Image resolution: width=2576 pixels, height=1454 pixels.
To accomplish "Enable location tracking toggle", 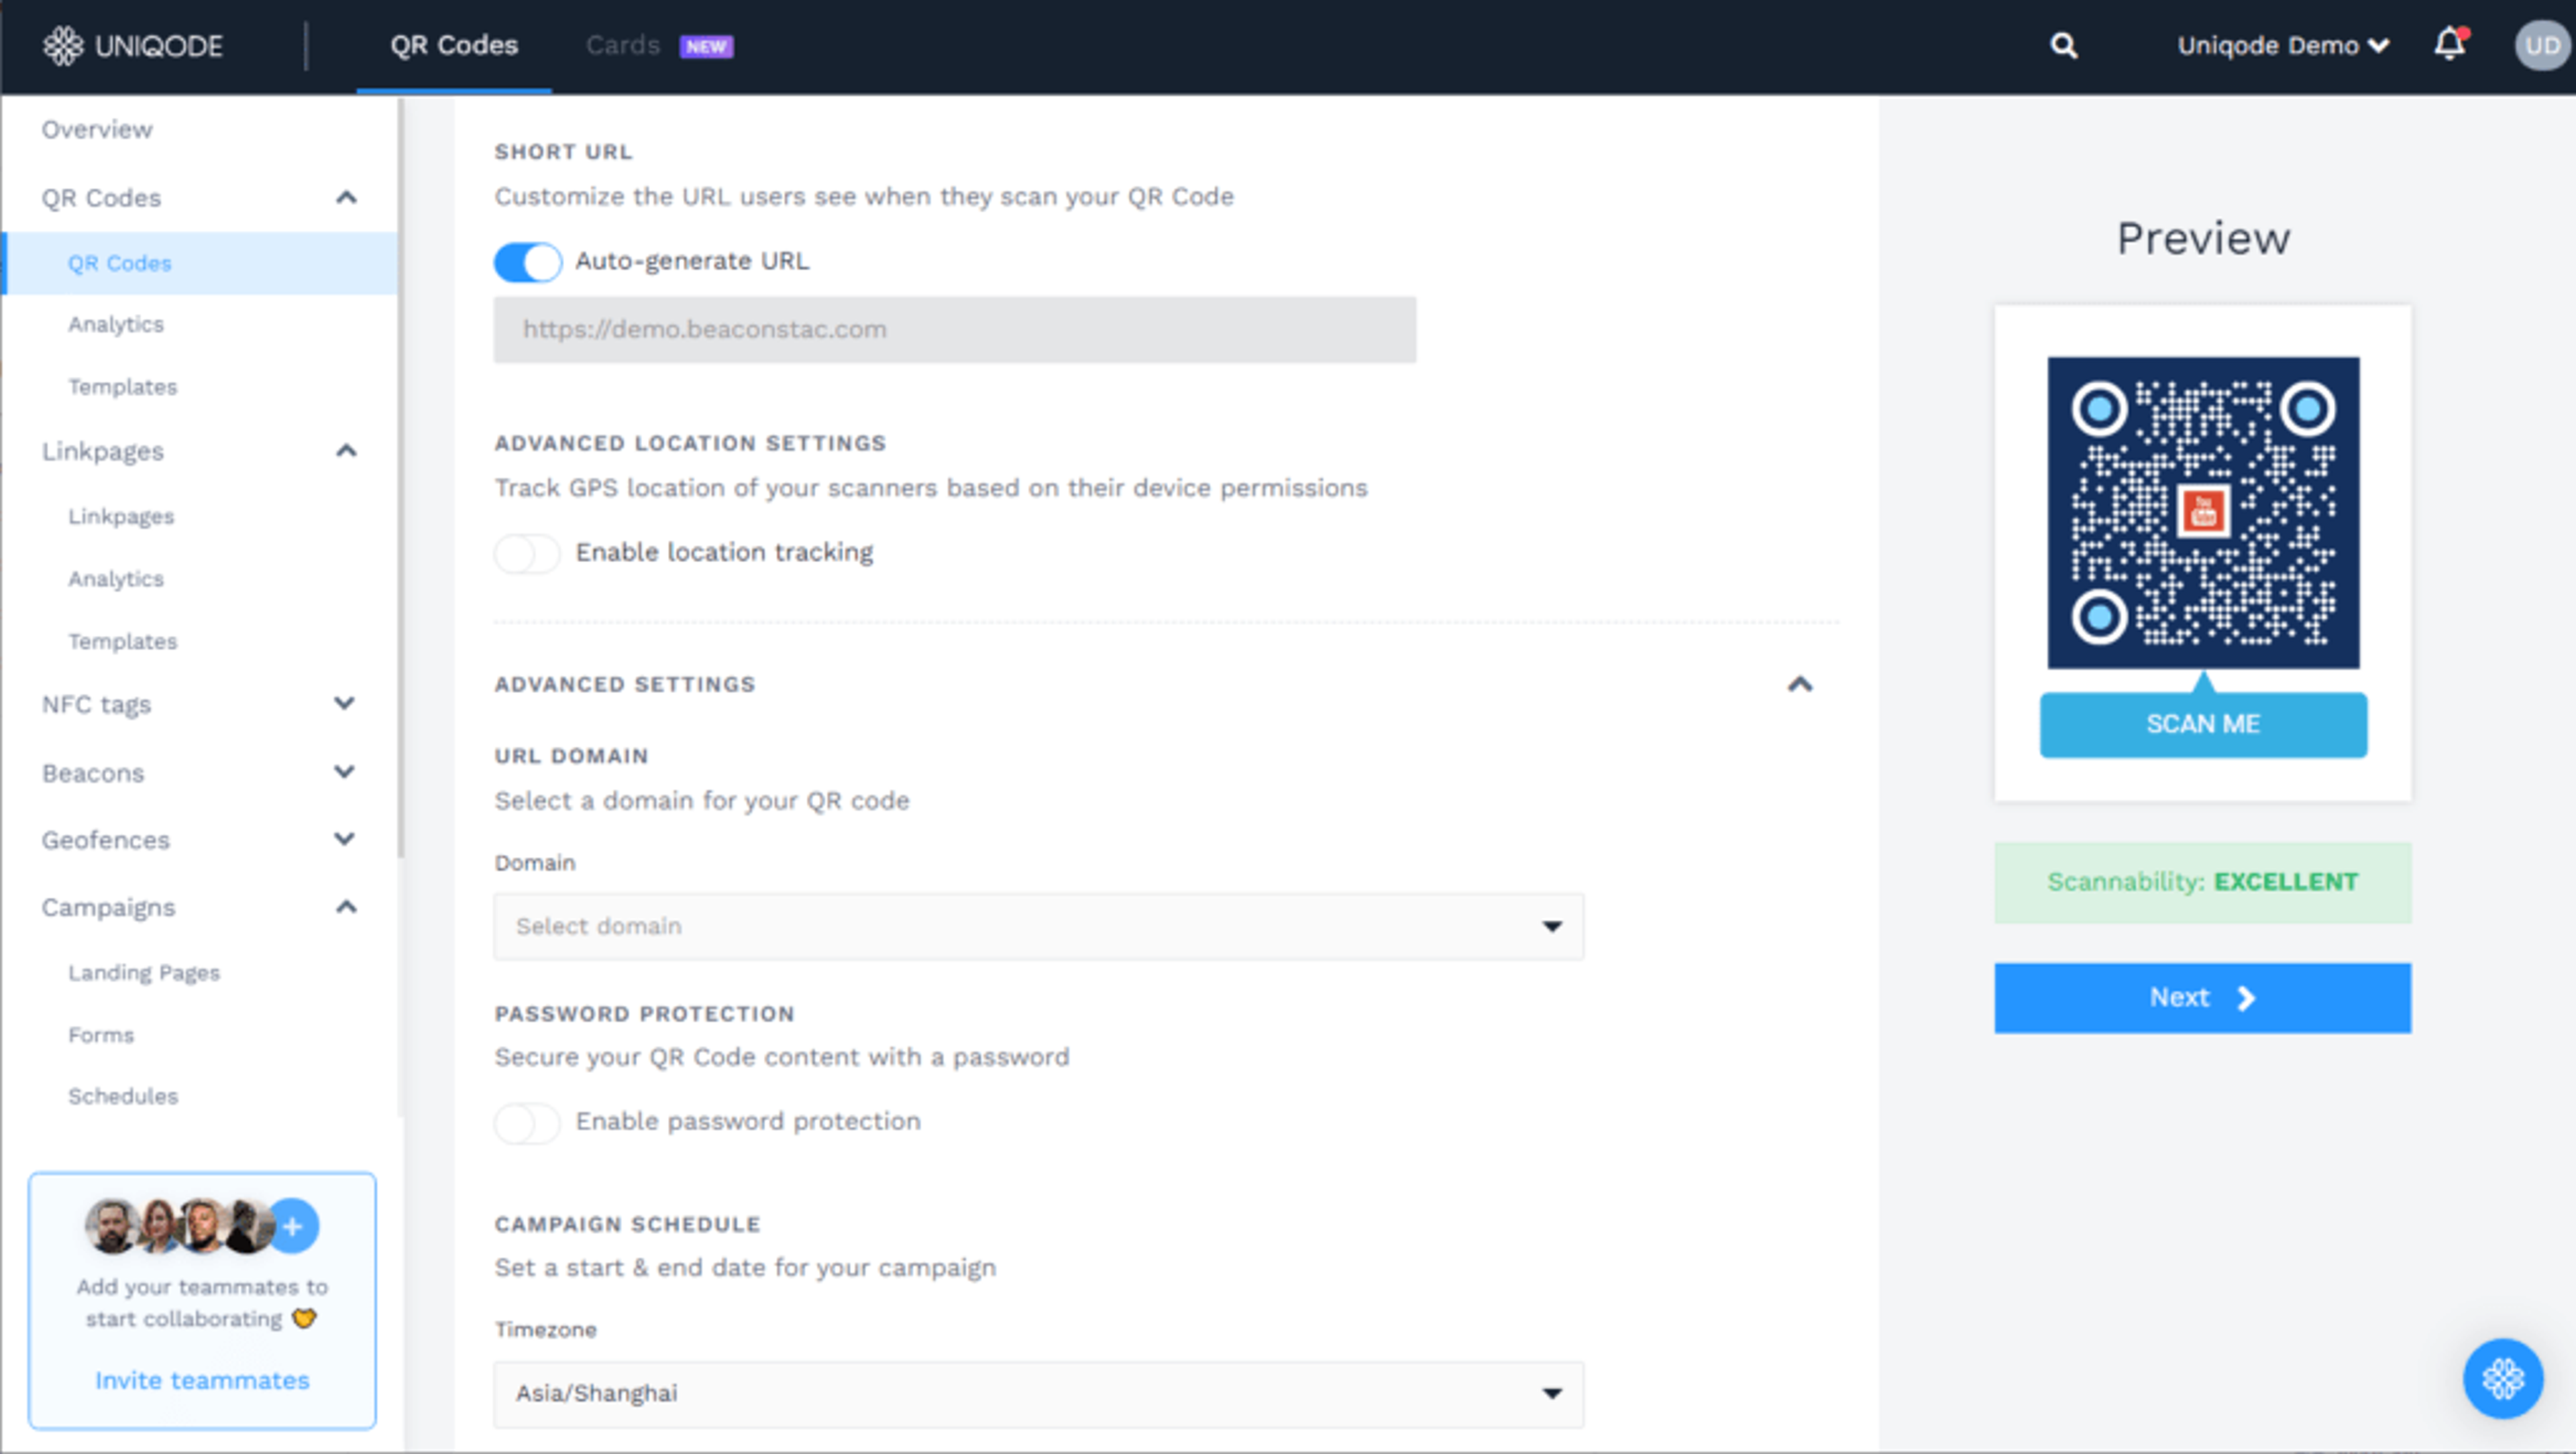I will (x=528, y=553).
